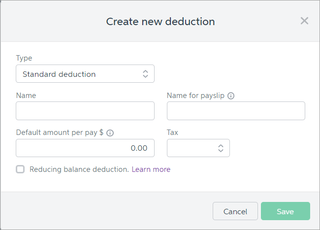
Task: Click the Tax field label
Action: tap(173, 133)
